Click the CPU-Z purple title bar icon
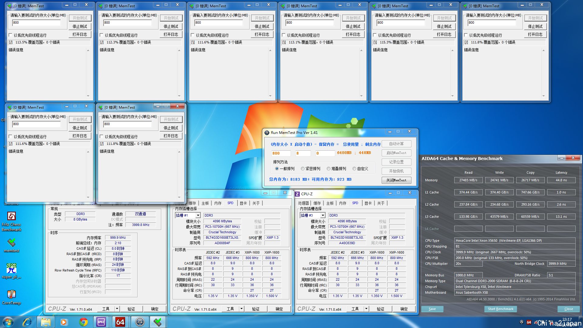 click(298, 194)
